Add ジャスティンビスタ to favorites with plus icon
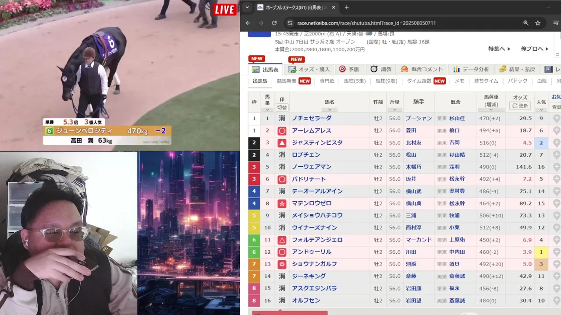This screenshot has width=561, height=315. pyautogui.click(x=556, y=143)
